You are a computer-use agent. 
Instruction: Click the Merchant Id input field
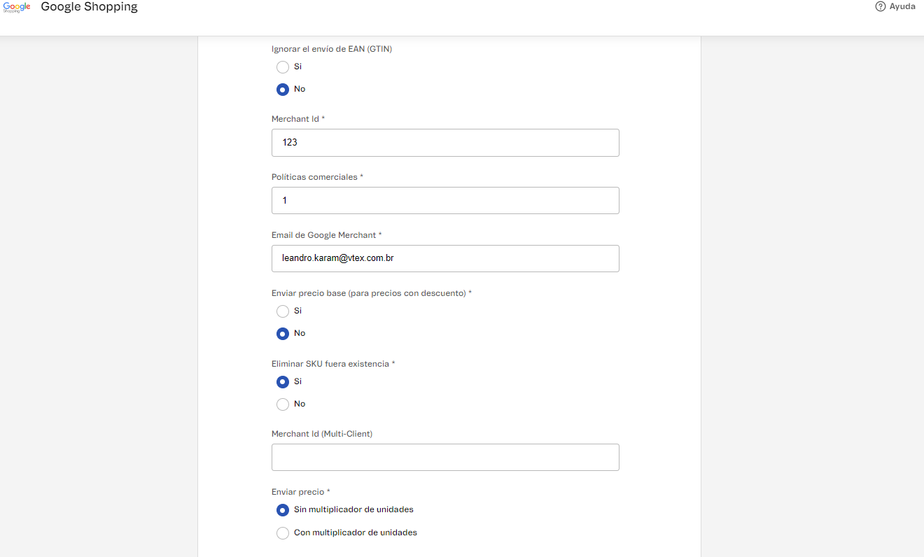pyautogui.click(x=445, y=143)
